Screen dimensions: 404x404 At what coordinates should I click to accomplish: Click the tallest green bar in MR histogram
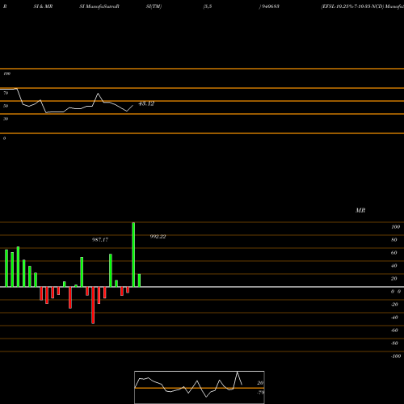133,255
